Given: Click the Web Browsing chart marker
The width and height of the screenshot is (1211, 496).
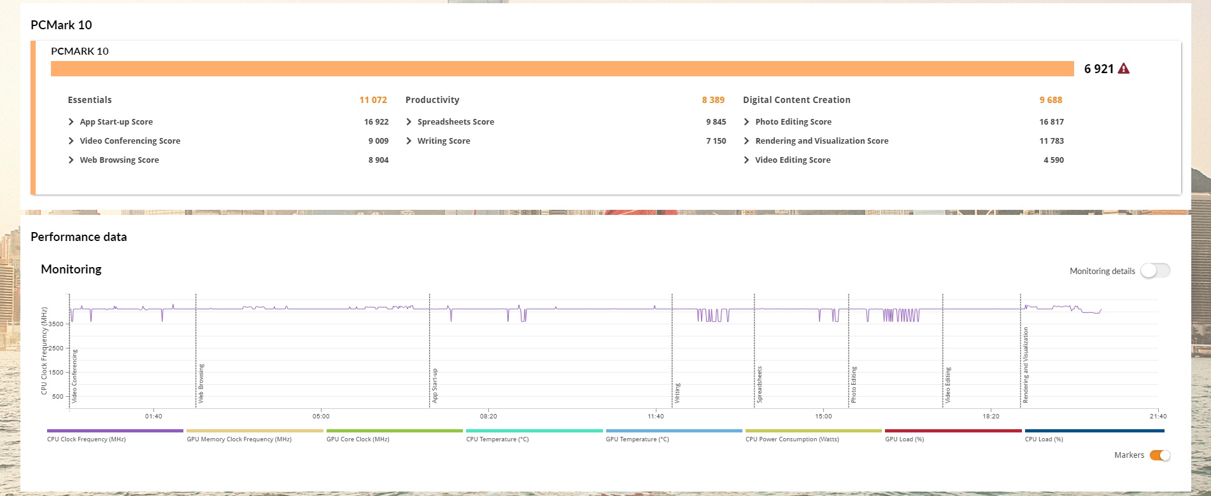Looking at the screenshot, I should point(201,383).
